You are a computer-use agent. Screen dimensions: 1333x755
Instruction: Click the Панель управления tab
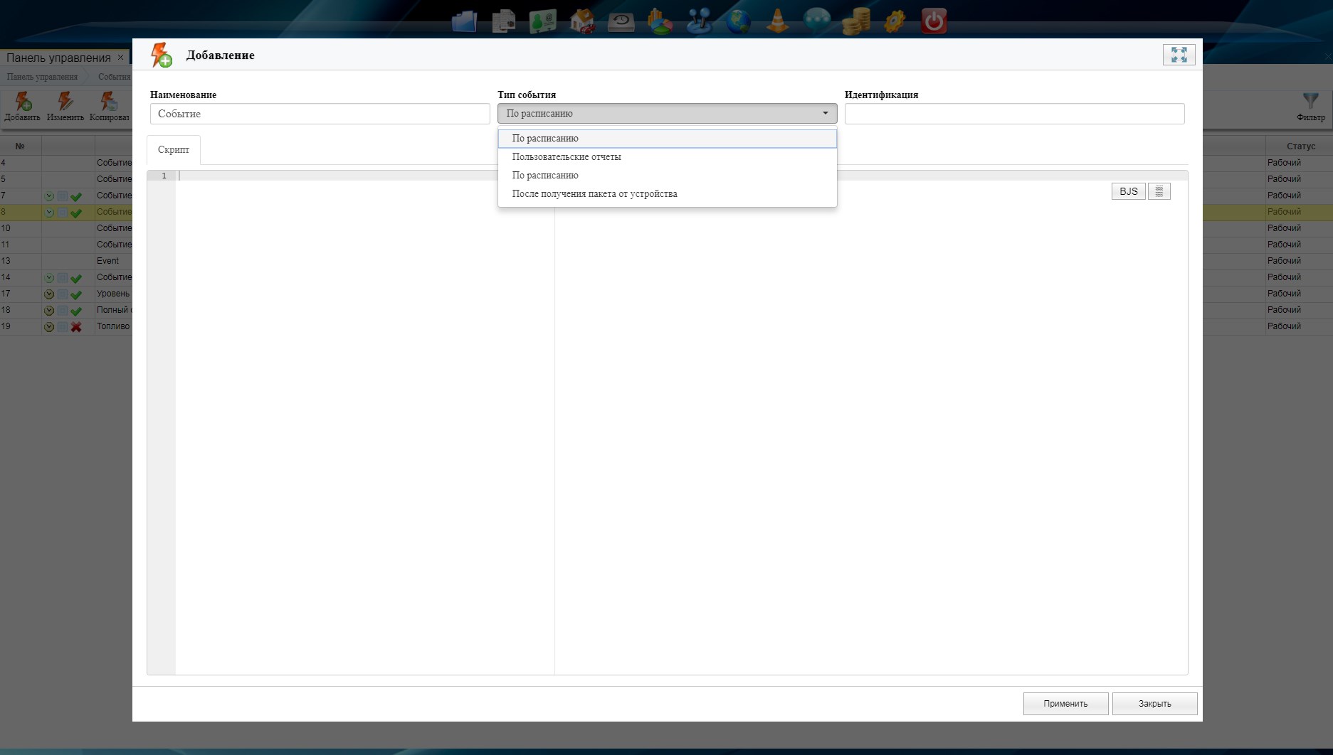point(58,58)
